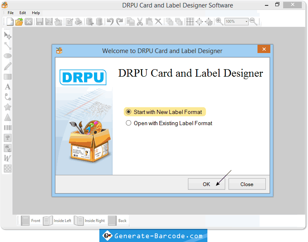The image size is (308, 242).
Task: Restore down the main application window
Action: coord(277,5)
